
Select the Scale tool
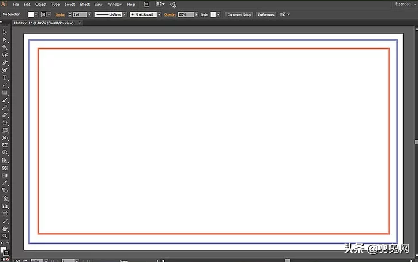pos(5,130)
